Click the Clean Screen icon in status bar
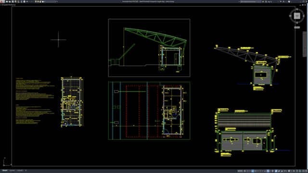308x173 pixels. (x=303, y=171)
